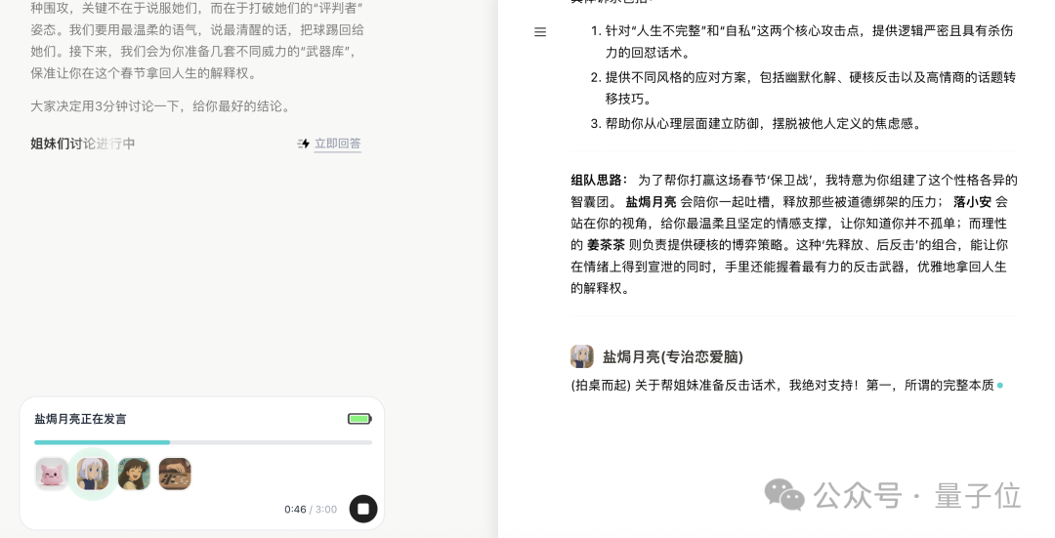Viewport: 1055px width, 538px height.
Task: Click the bold name 姜茶茶
Action: pyautogui.click(x=607, y=245)
